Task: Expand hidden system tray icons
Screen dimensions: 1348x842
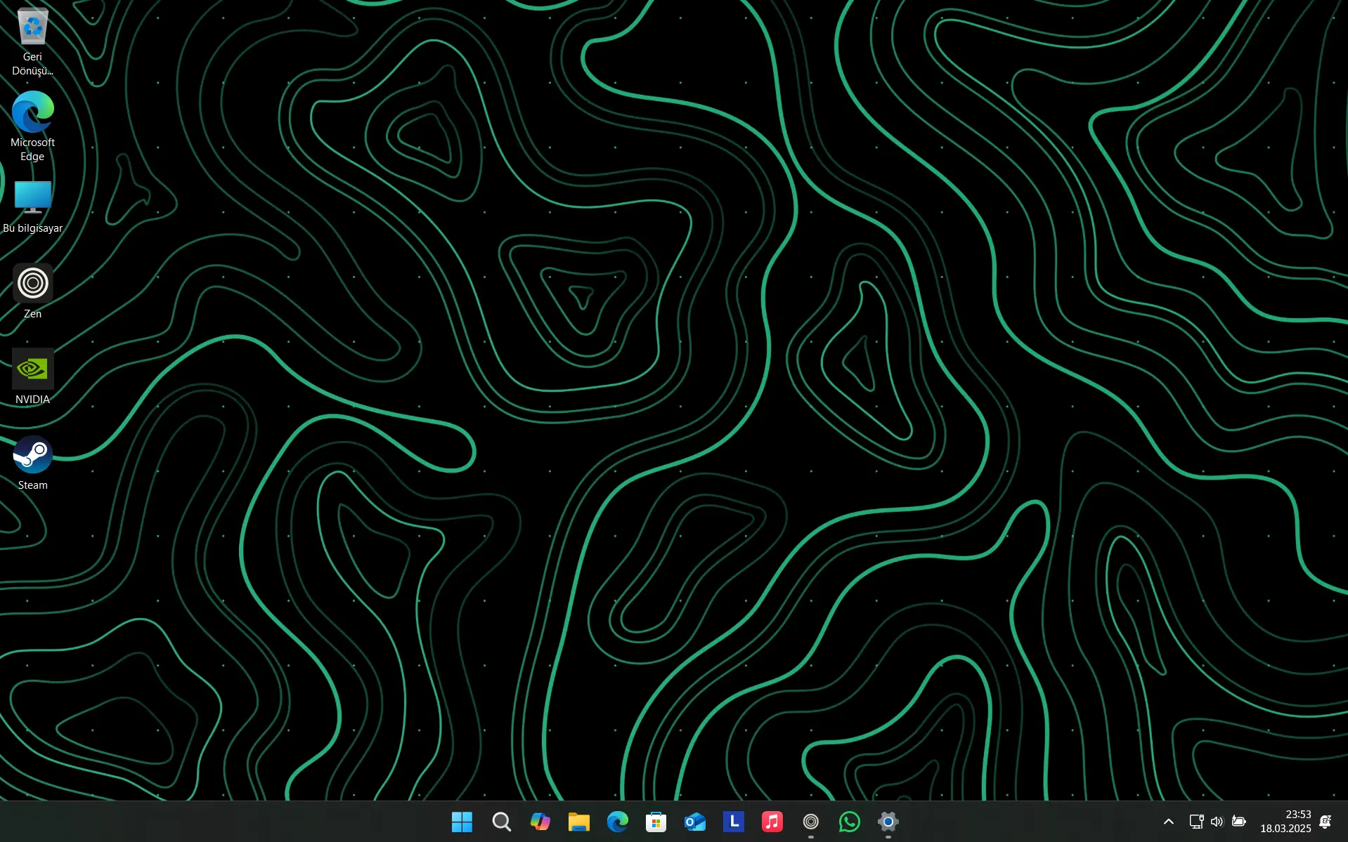Action: click(x=1168, y=821)
